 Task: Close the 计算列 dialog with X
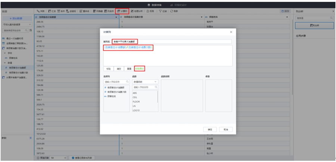(230, 32)
